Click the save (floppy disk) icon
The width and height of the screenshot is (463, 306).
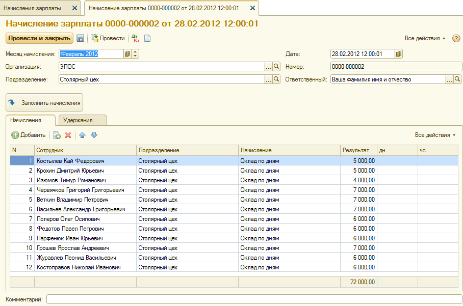pos(80,38)
